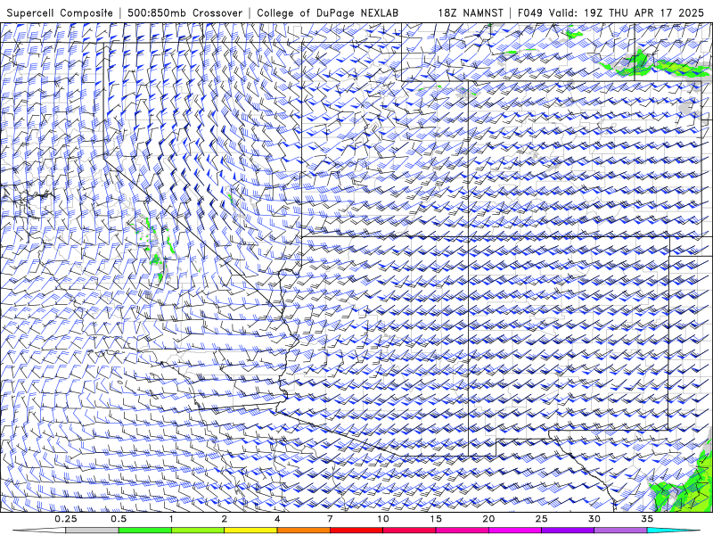Click the legend label "25"
The height and width of the screenshot is (535, 713).
542,519
